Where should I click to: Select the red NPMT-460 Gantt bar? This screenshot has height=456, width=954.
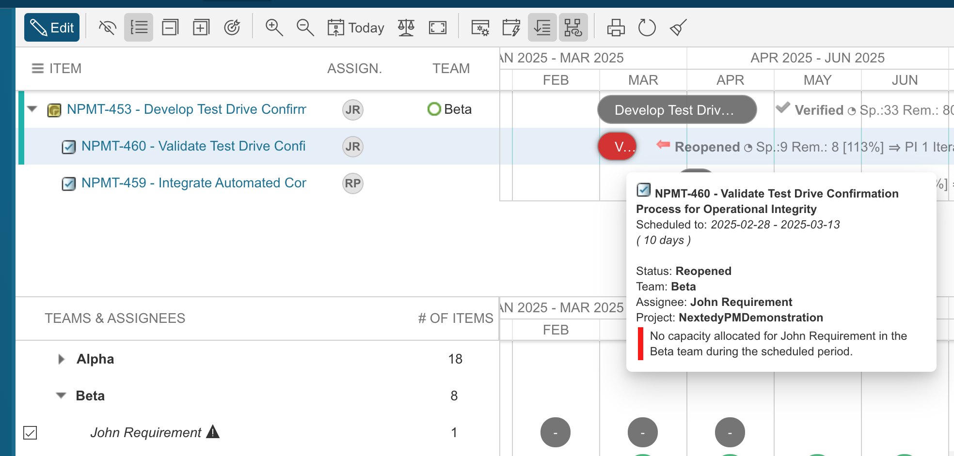[x=617, y=147]
